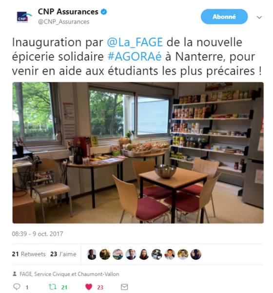Image resolution: width=273 pixels, height=293 pixels.
Task: Open the #AGORAé hashtag link
Action: click(135, 57)
